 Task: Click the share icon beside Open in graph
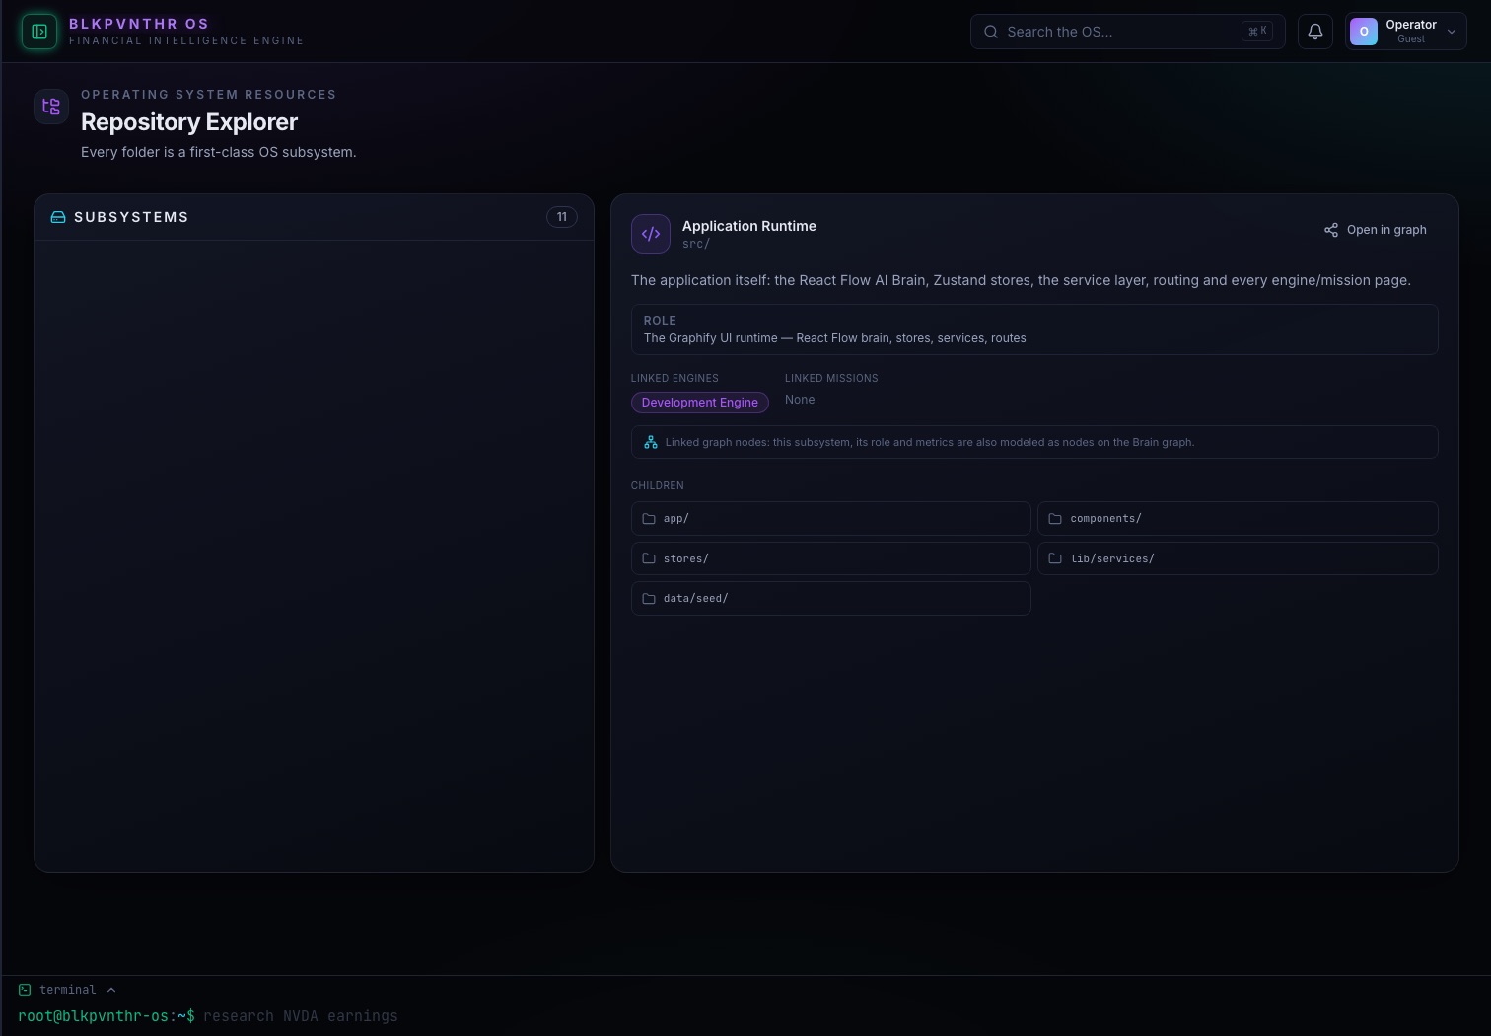1331,230
